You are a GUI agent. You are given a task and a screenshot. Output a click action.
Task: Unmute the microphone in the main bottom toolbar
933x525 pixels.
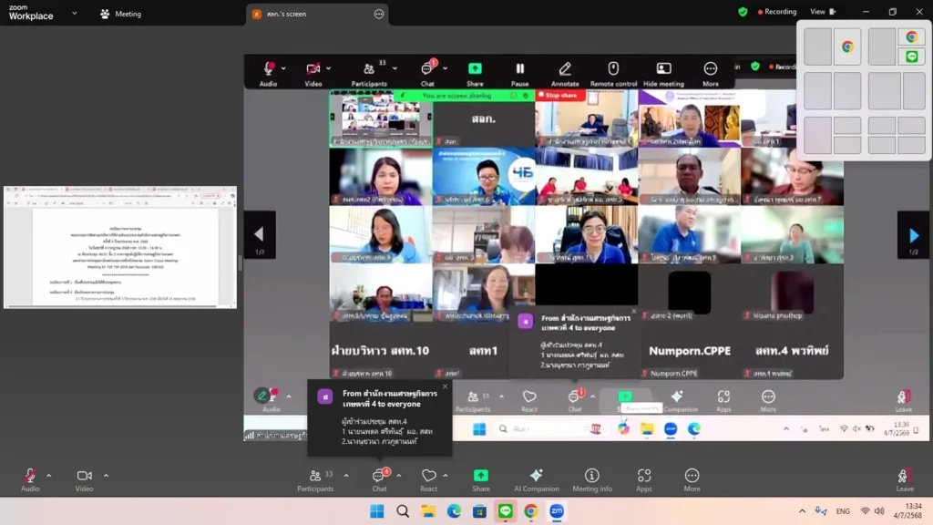pos(30,479)
